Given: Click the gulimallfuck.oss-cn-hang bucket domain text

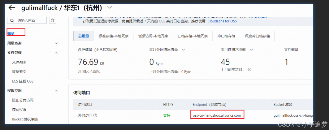Looking at the screenshot, I should (x=293, y=115).
